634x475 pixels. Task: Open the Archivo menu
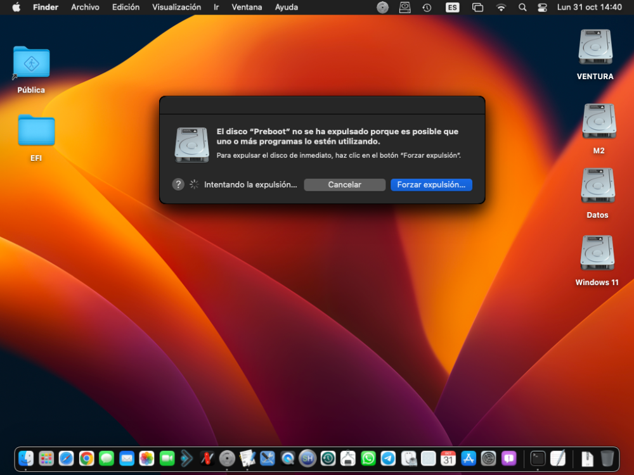pyautogui.click(x=86, y=7)
